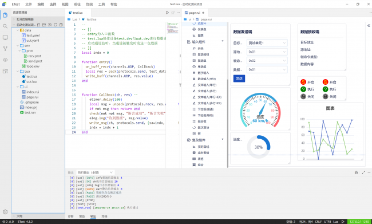Click the Collapse All icon in explorer header
Image resolution: width=372 pixels, height=224 pixels.
tap(61, 25)
